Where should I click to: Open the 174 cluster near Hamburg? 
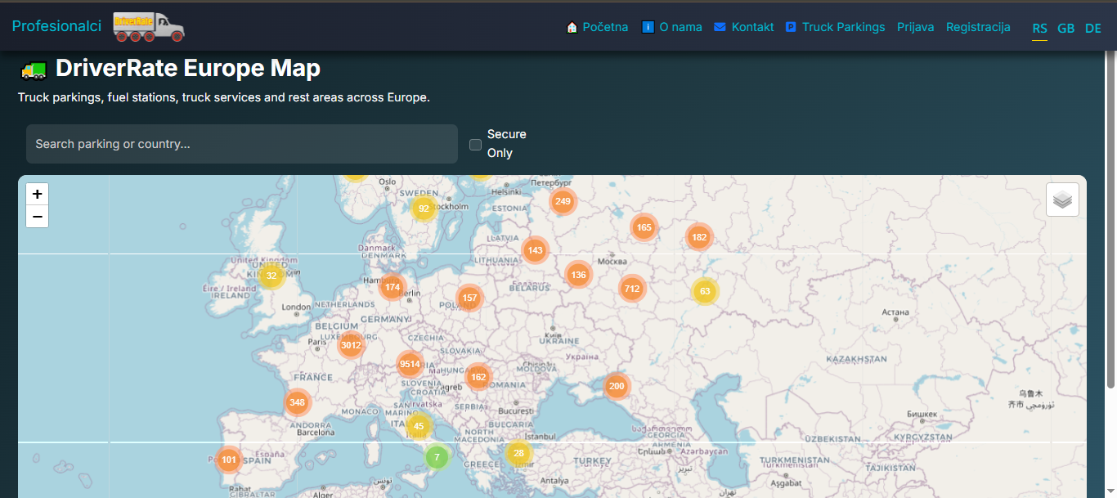click(393, 287)
